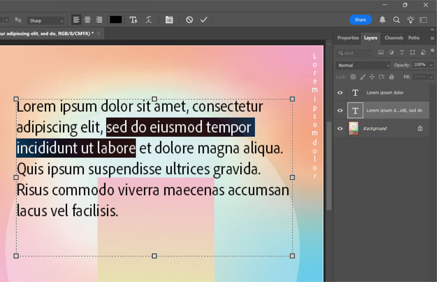The width and height of the screenshot is (437, 282).
Task: Open the text color swatch picker
Action: 116,20
